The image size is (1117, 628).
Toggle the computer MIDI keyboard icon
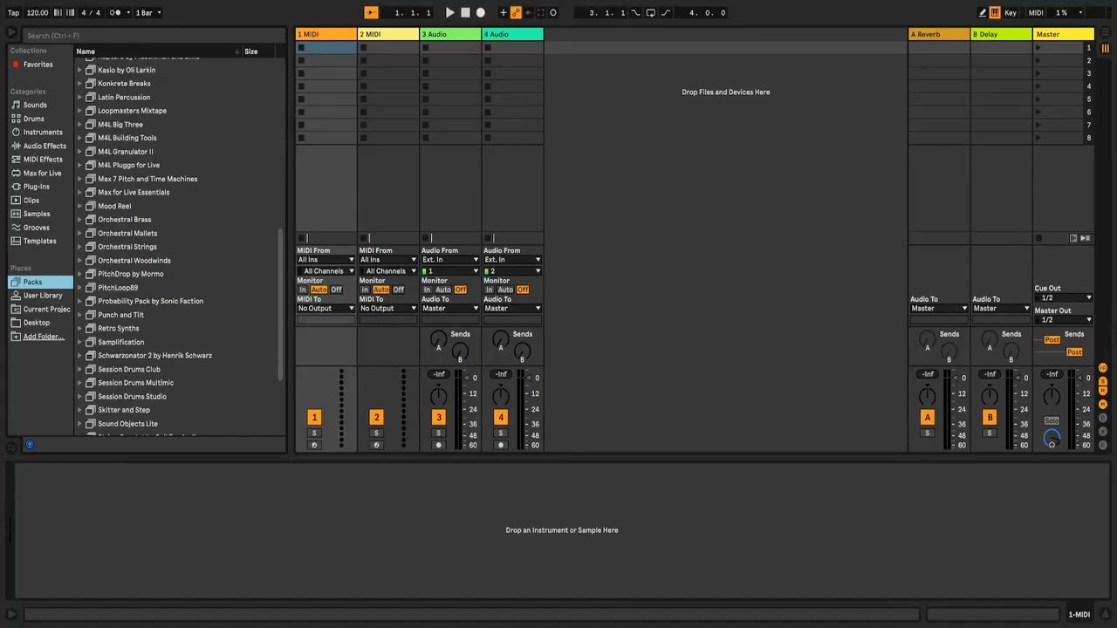(995, 13)
